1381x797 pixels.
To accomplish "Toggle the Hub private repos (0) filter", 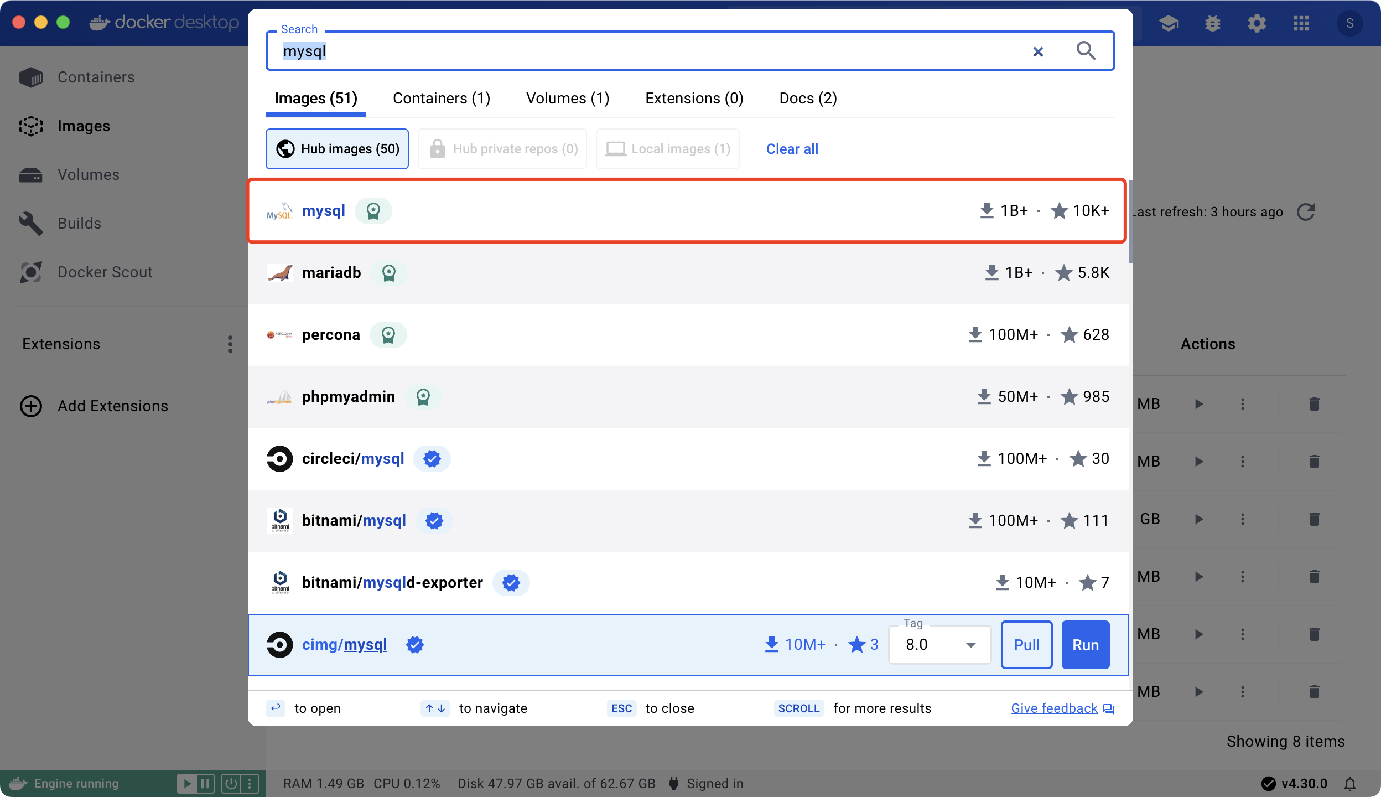I will tap(502, 149).
